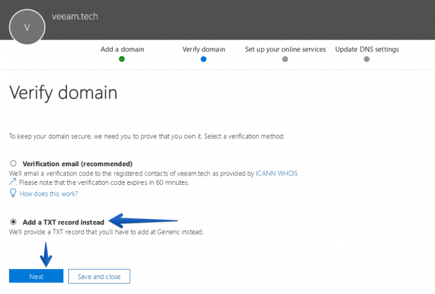Click the gray dot under Update DNS settings

point(367,59)
